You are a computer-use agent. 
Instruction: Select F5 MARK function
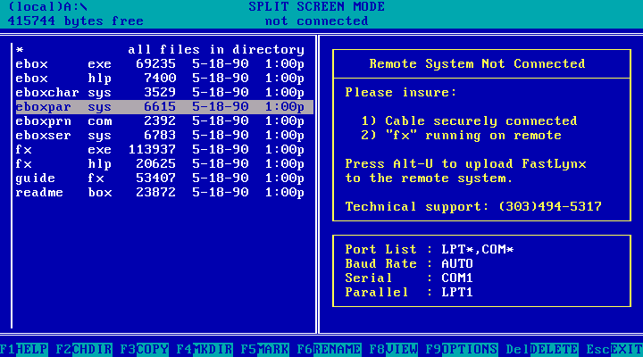(x=265, y=349)
